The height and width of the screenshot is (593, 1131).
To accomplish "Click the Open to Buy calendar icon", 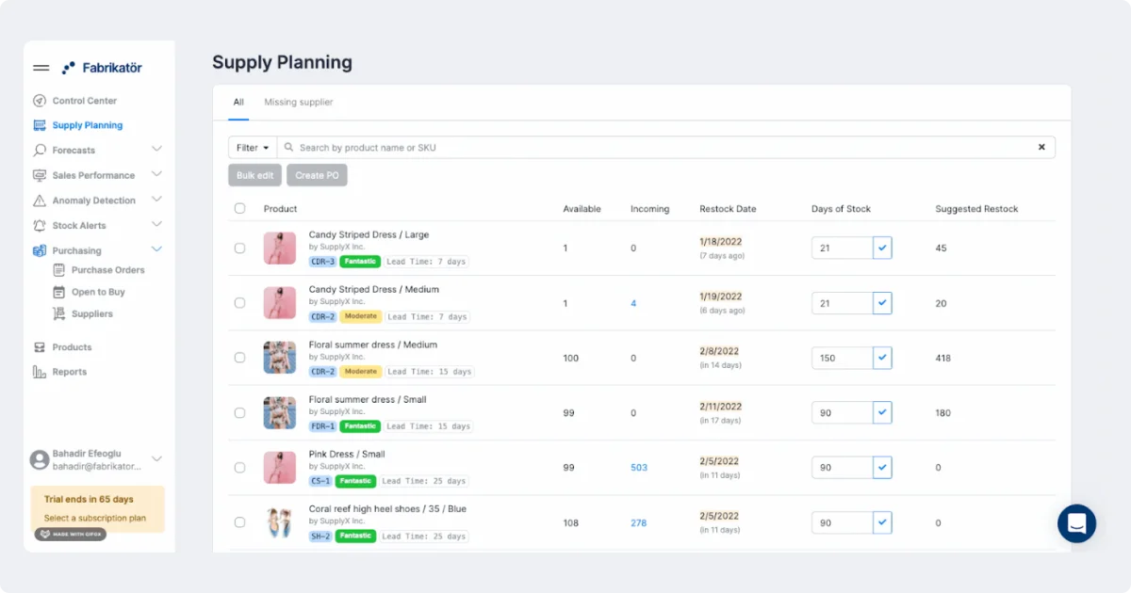I will tap(59, 292).
